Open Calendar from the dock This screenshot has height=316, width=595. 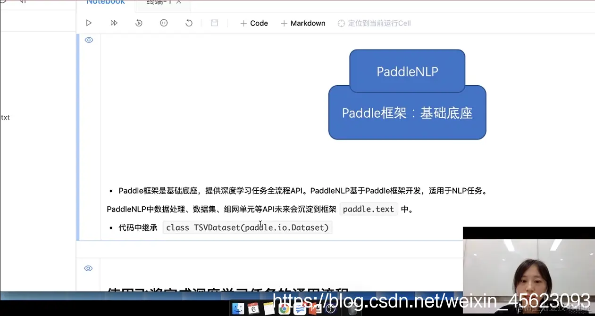[253, 308]
